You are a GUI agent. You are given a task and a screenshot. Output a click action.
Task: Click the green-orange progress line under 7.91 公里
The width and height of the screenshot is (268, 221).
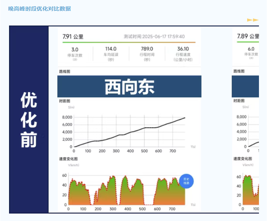(129, 42)
